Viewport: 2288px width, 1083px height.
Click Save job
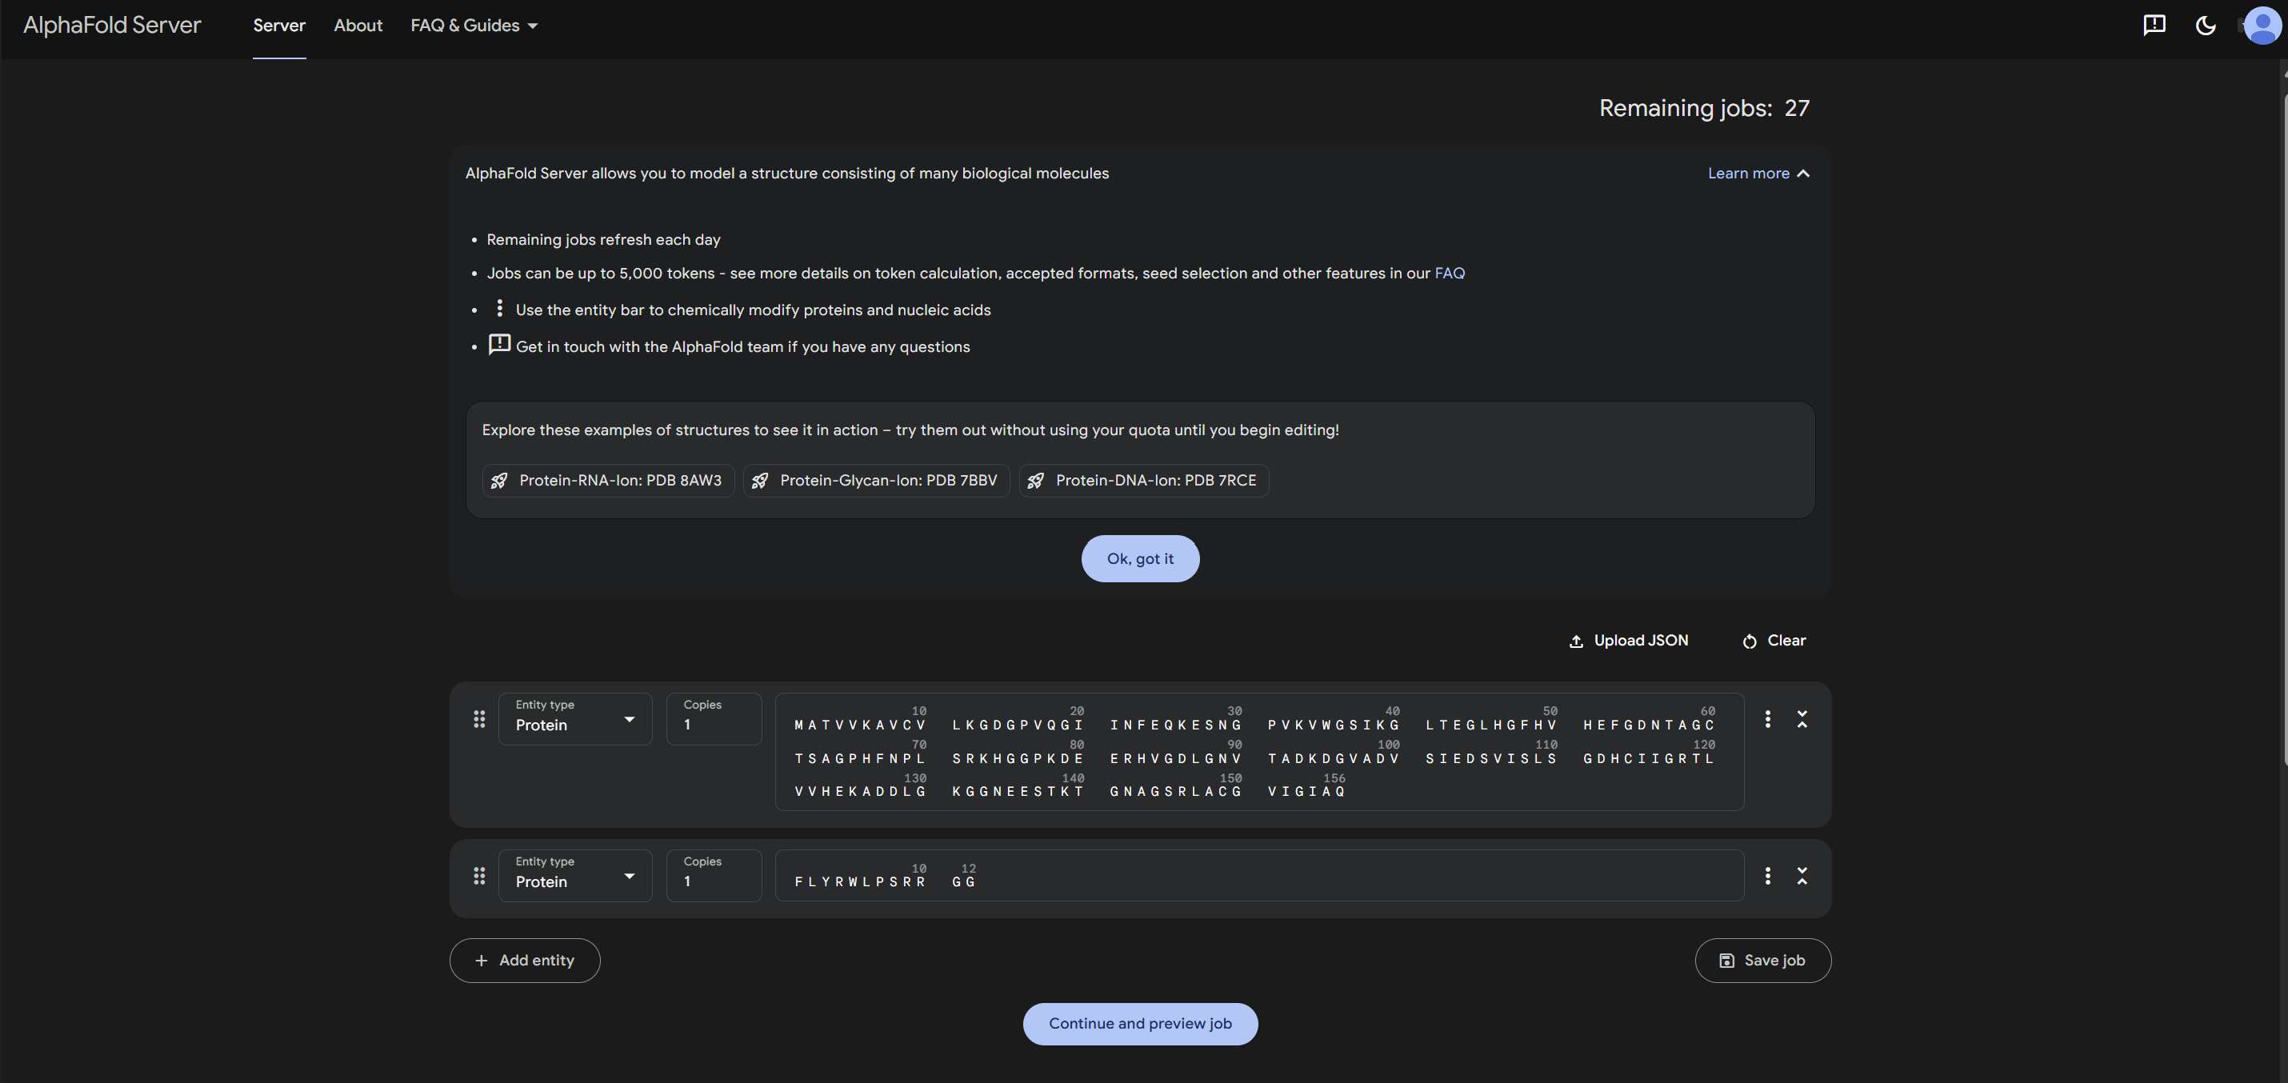(1762, 961)
